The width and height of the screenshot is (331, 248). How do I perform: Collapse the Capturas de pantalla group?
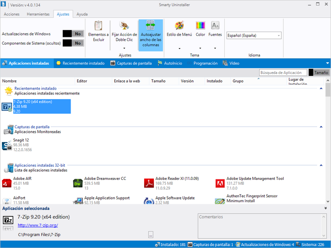(321, 127)
